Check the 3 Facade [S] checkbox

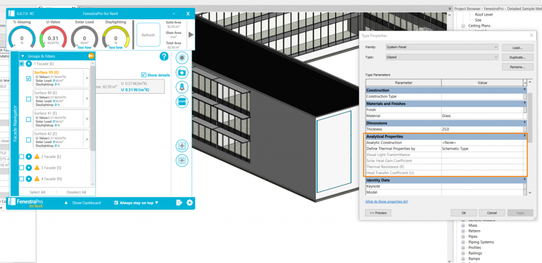[21, 168]
